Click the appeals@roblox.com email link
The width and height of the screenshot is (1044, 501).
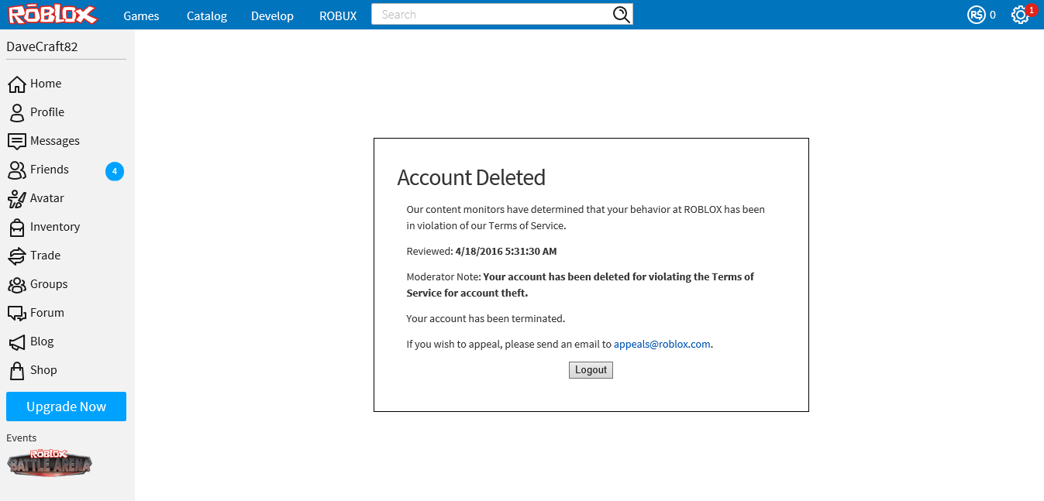tap(661, 344)
